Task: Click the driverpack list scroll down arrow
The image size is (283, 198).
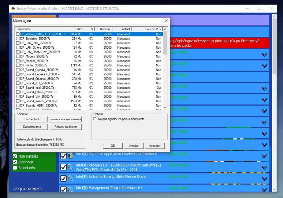Action: click(x=165, y=108)
